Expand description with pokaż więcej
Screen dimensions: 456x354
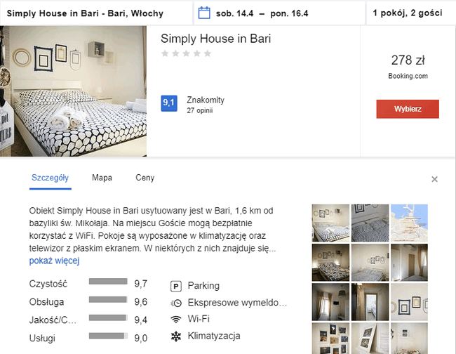tap(54, 261)
